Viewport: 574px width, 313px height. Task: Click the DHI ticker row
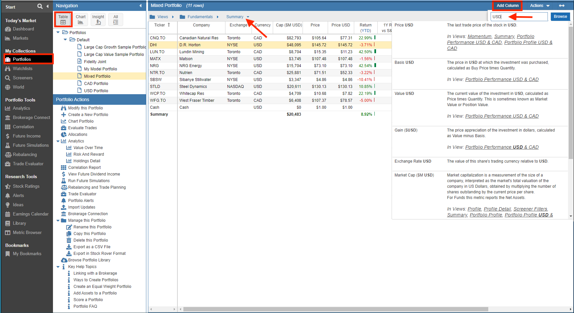click(x=270, y=45)
